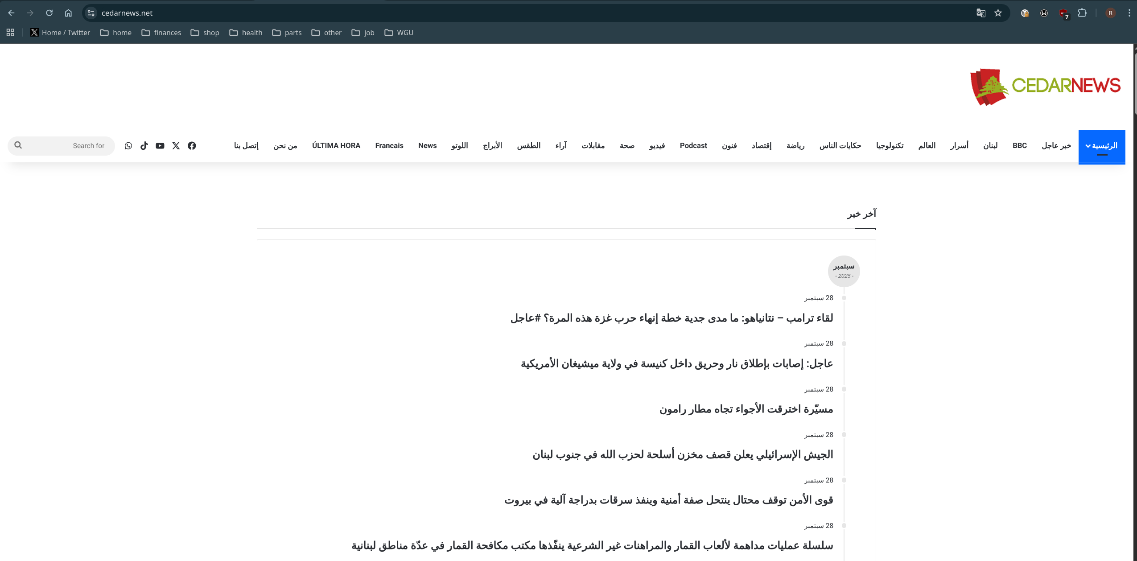Open the صحة menu item
This screenshot has height=561, width=1137.
point(627,146)
